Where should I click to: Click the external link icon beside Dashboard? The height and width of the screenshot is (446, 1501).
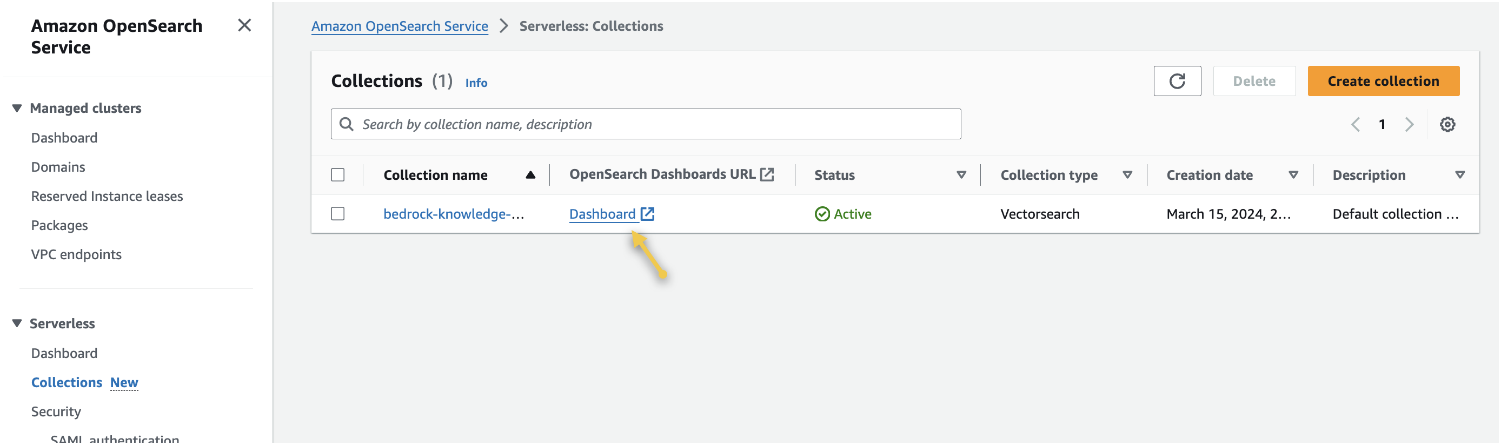tap(647, 214)
